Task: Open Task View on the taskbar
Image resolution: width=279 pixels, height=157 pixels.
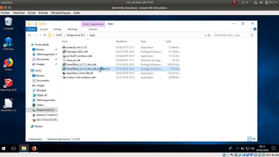Action: [x=14, y=148]
